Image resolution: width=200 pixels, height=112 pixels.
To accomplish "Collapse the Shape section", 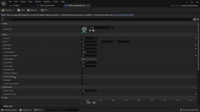I will pos(2,24).
